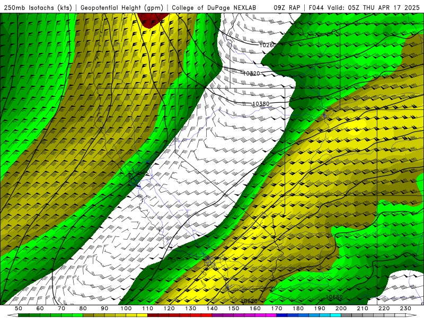Screen dimensions: 424x318
Task: Click the '09Z RAP' model run text
Action: point(287,8)
